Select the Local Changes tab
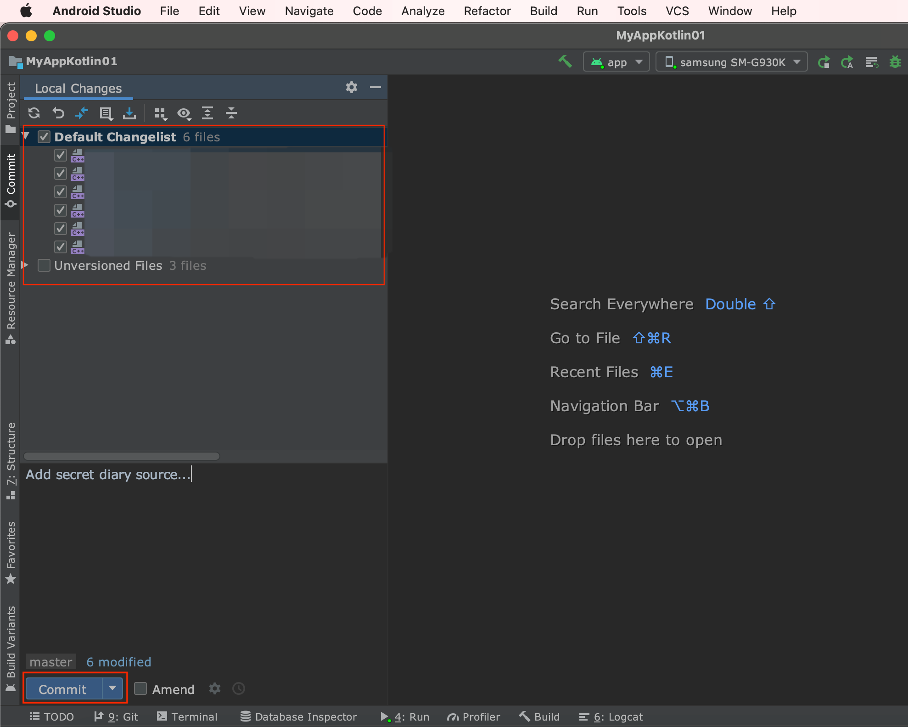The width and height of the screenshot is (908, 727). tap(78, 88)
